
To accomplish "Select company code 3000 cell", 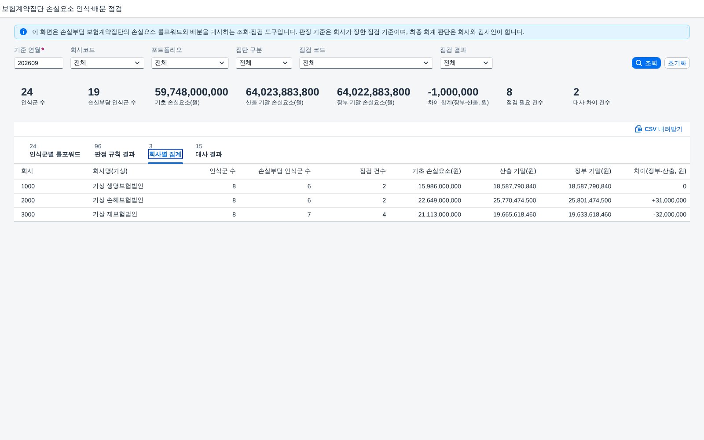I will 28,214.
